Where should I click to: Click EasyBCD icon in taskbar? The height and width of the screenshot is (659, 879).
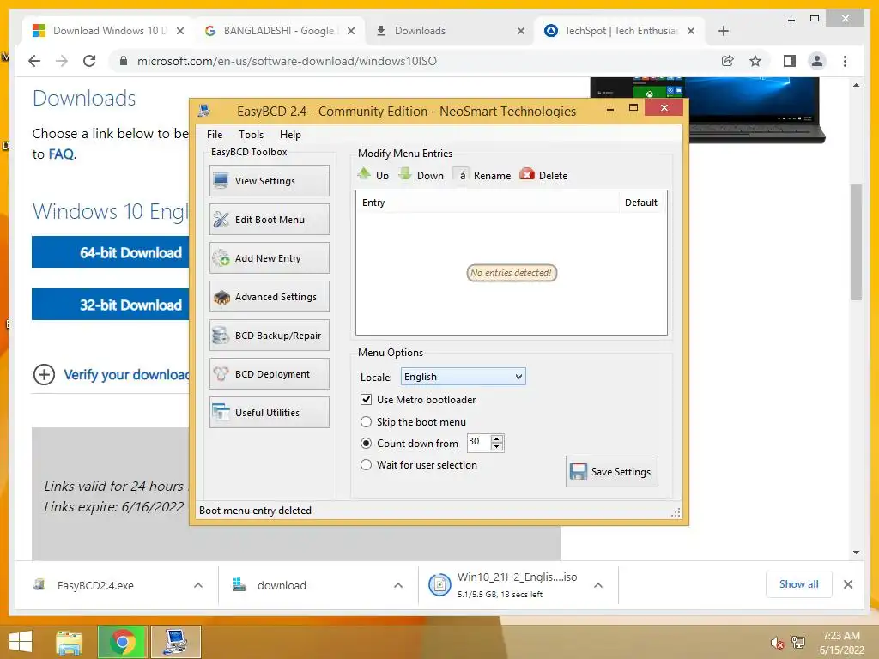pos(175,642)
